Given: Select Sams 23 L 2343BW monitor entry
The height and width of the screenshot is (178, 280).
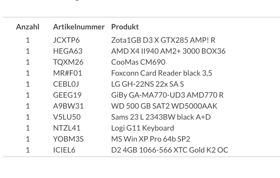Looking at the screenshot, I should point(161,117).
